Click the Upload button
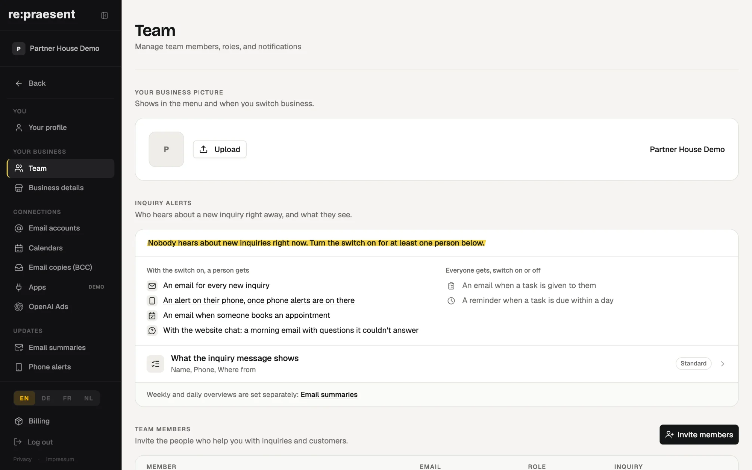752x470 pixels. [x=220, y=149]
